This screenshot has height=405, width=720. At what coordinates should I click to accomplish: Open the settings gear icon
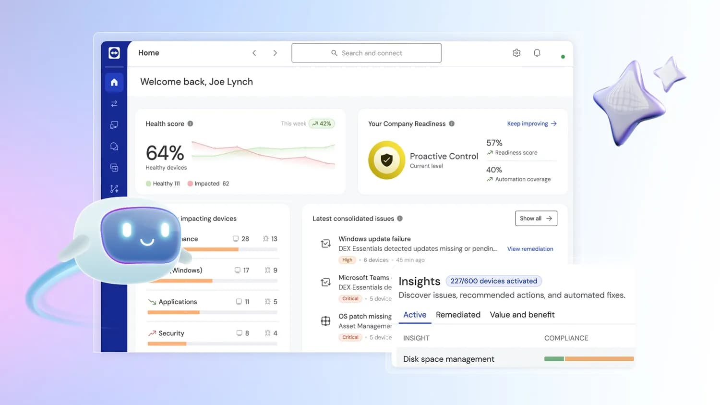coord(516,53)
